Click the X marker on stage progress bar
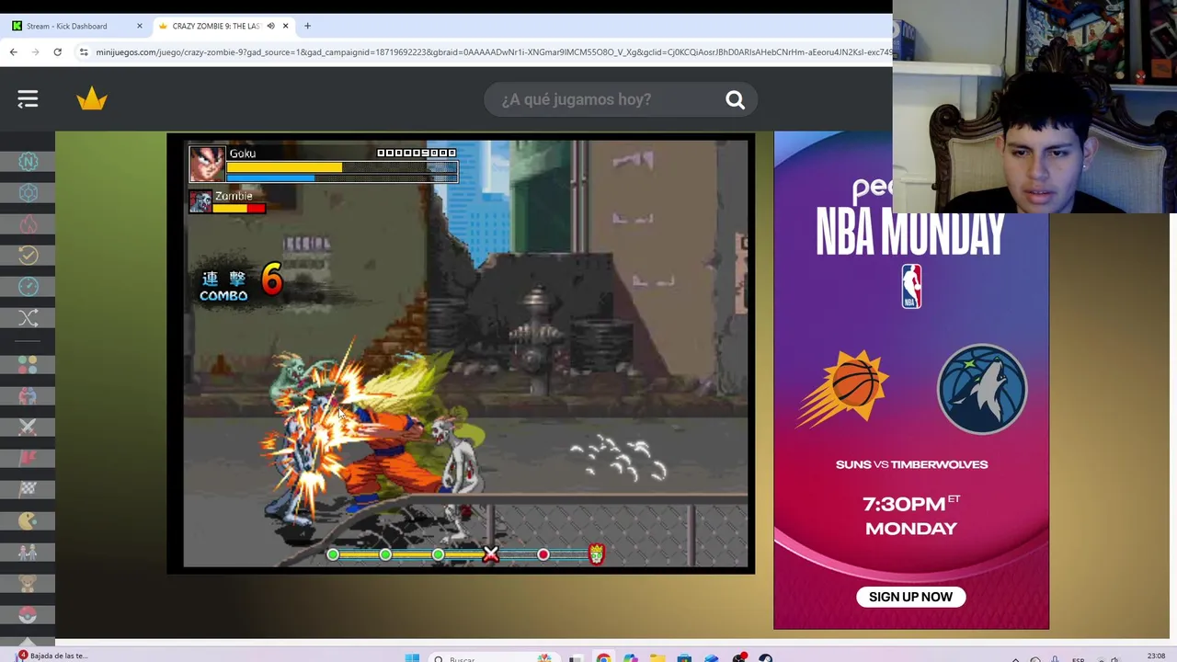 pos(490,554)
